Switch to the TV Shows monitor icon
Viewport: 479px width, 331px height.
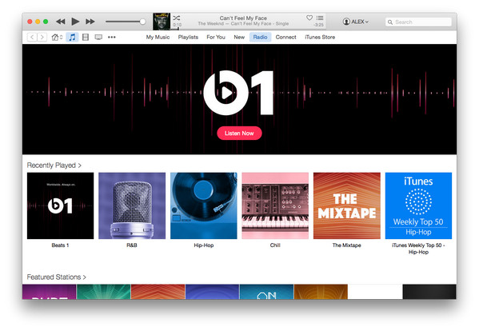[x=98, y=38]
